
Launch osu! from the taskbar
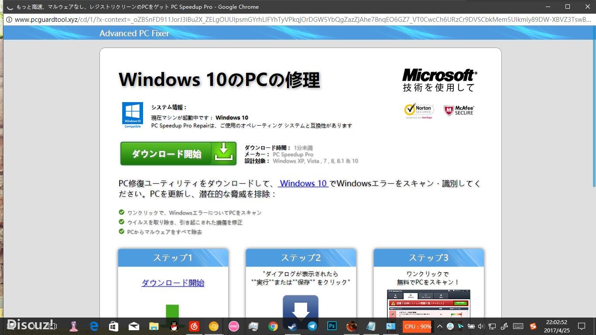click(x=234, y=326)
